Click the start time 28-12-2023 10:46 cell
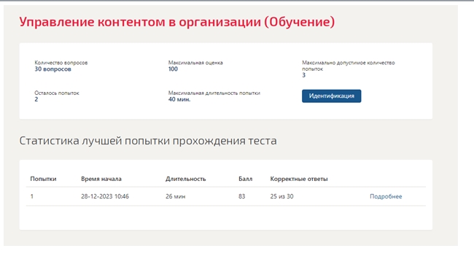Viewport: 474px width, 270px height. tap(105, 196)
